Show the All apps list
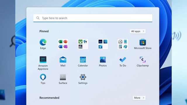 138,31
